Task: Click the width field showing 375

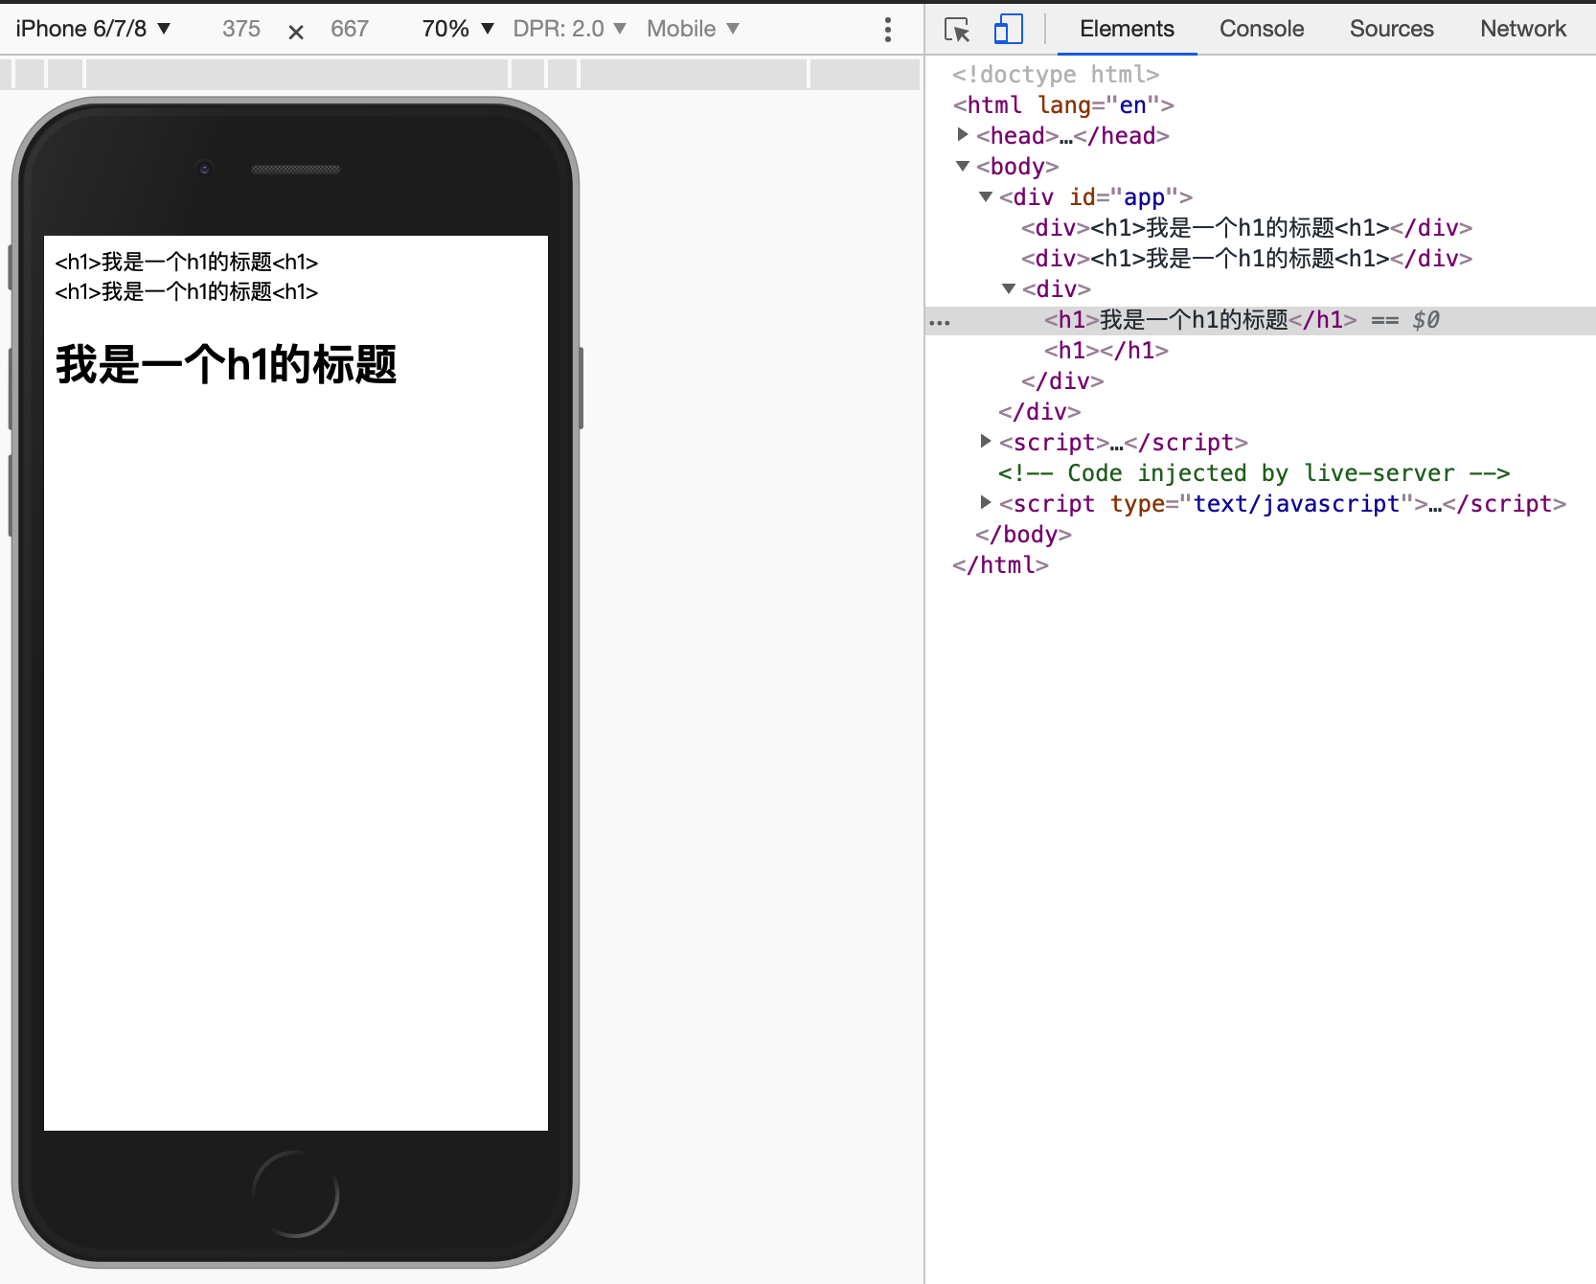Action: (241, 29)
